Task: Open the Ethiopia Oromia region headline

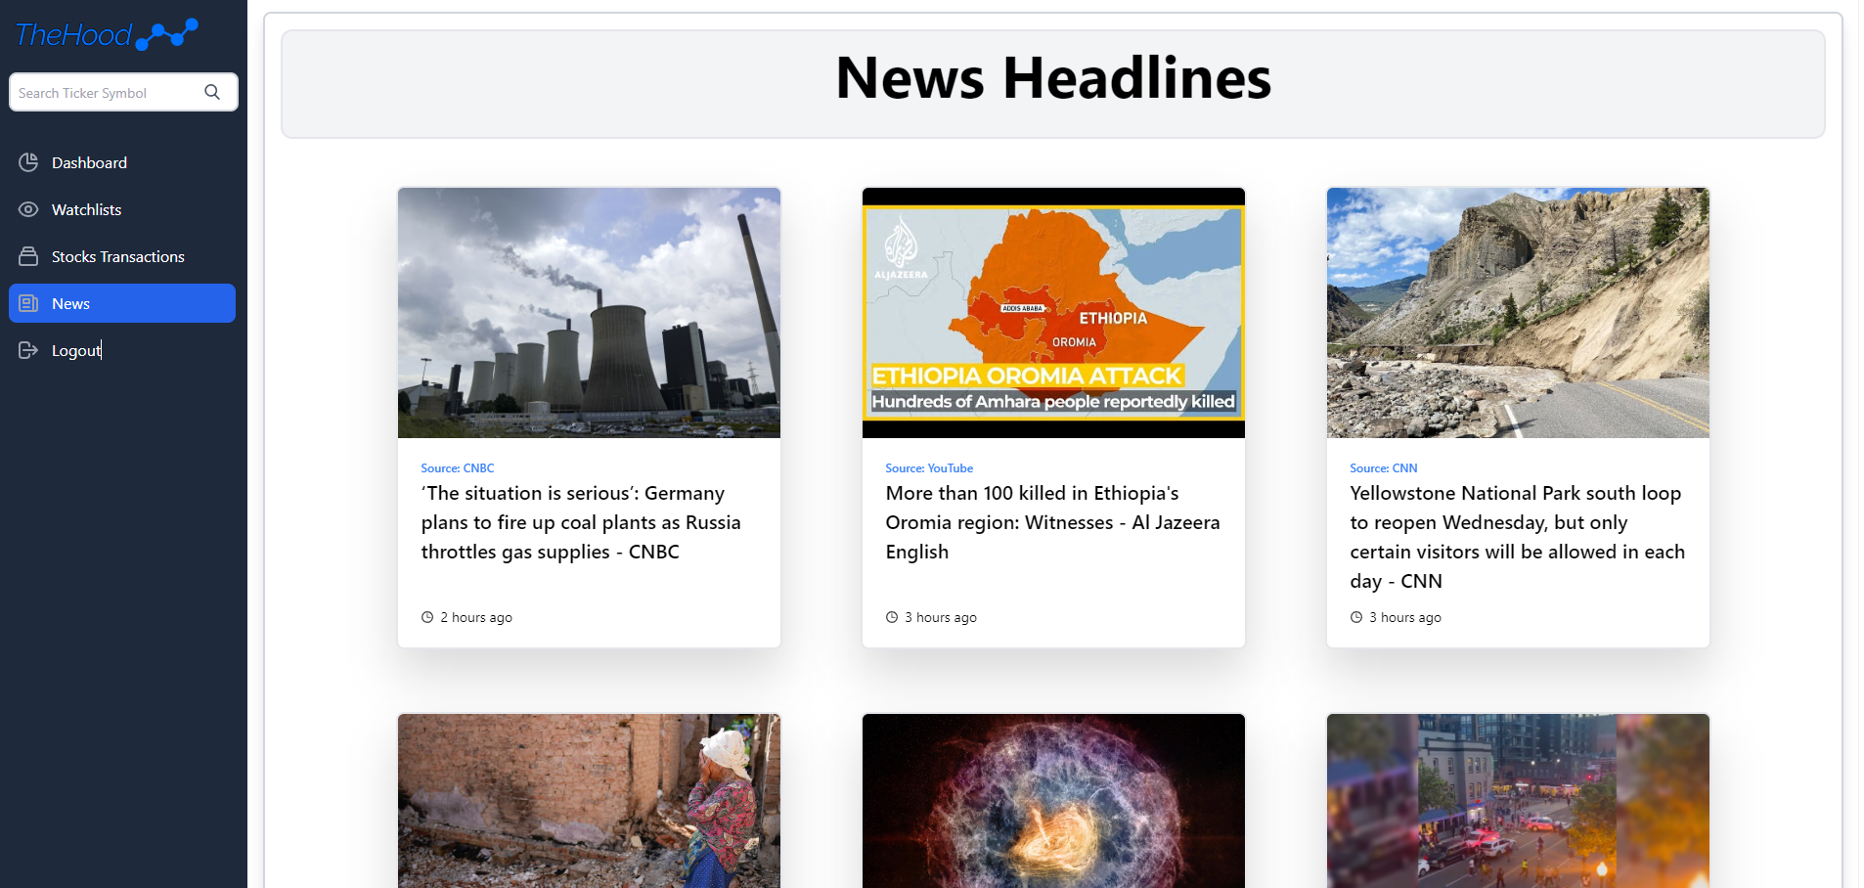Action: point(1052,522)
